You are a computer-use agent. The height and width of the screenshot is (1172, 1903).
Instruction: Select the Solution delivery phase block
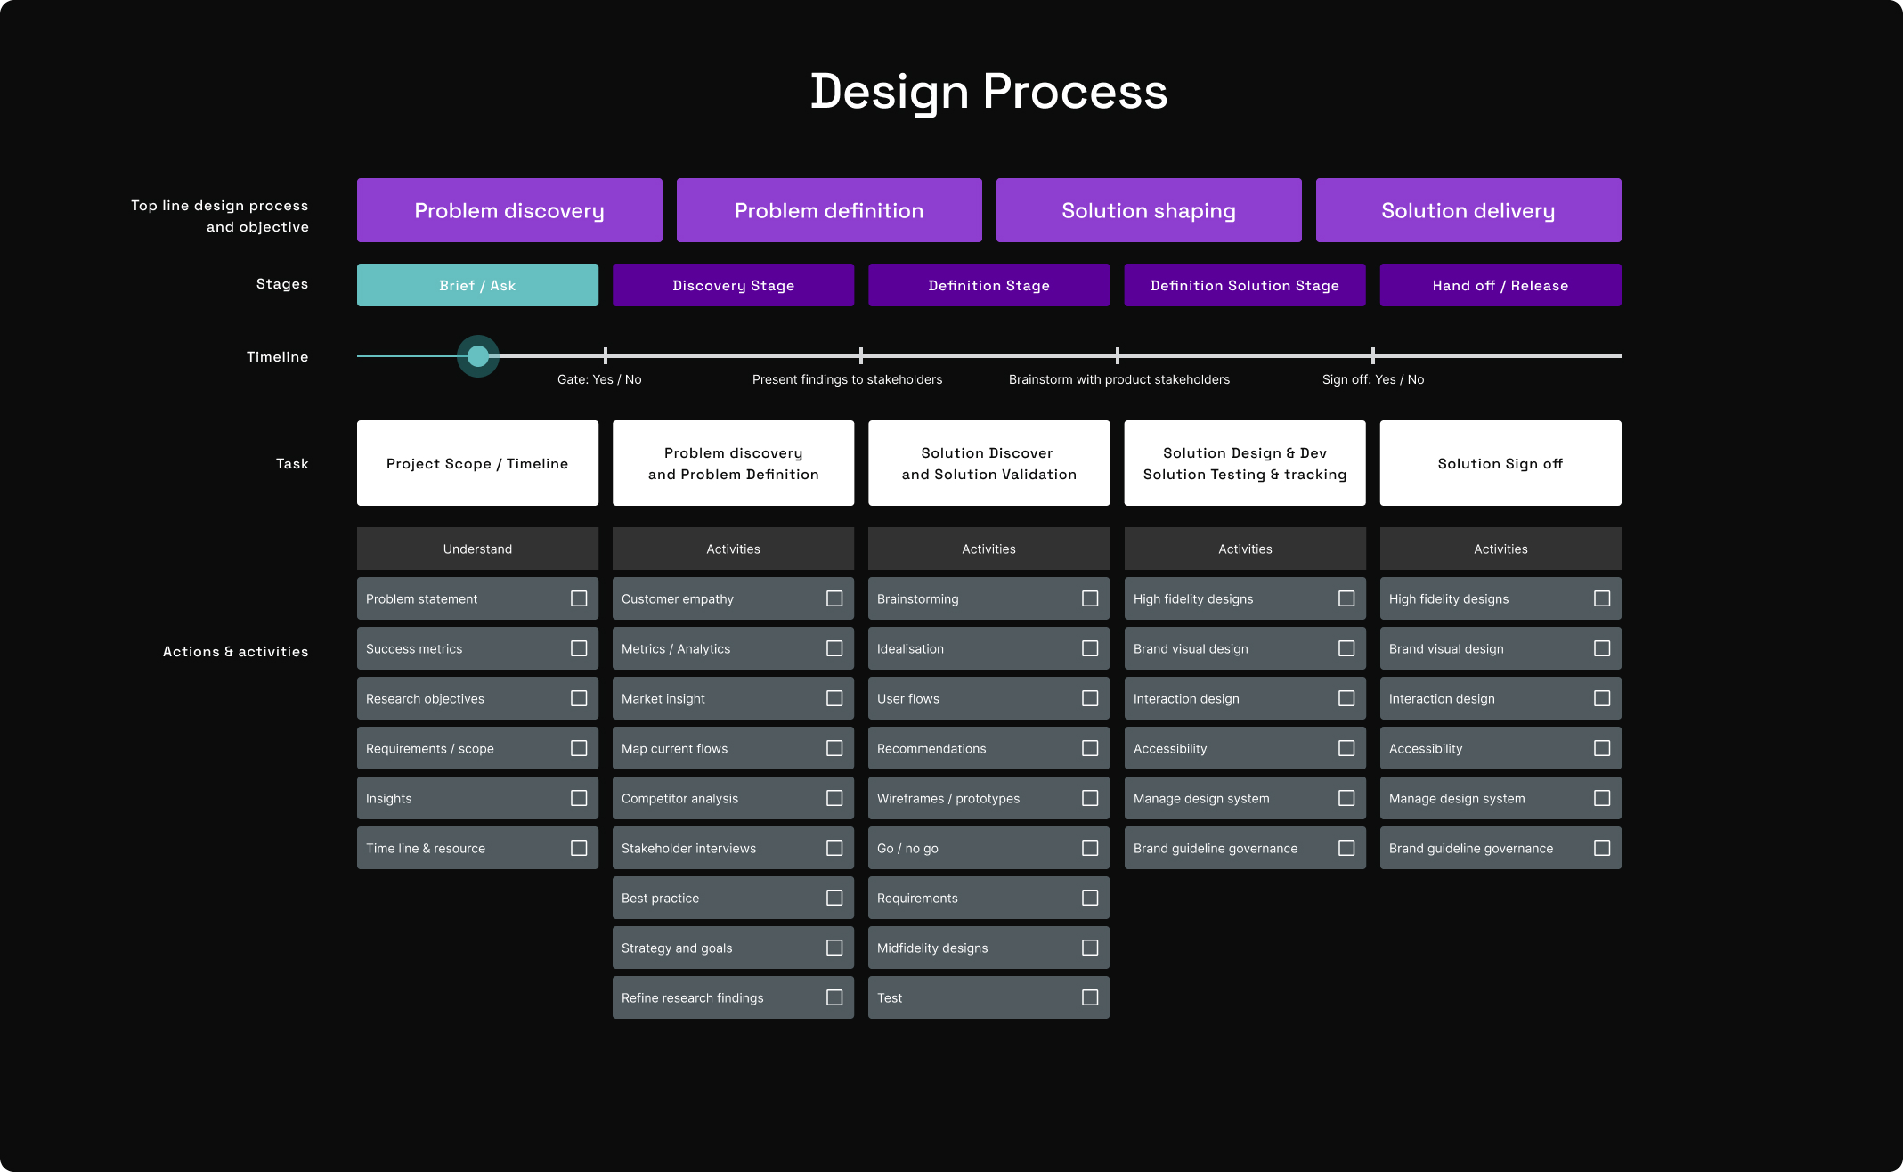(1468, 210)
